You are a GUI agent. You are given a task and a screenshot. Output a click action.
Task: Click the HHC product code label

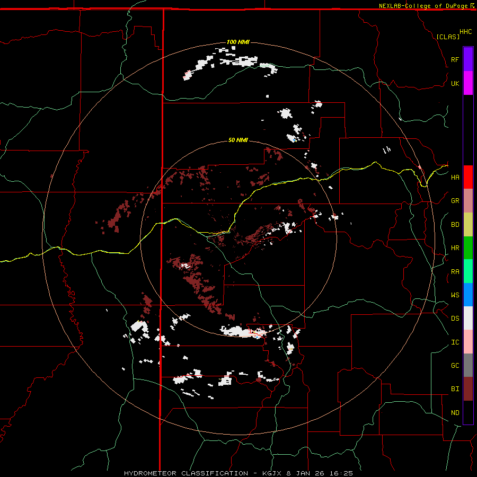point(465,32)
